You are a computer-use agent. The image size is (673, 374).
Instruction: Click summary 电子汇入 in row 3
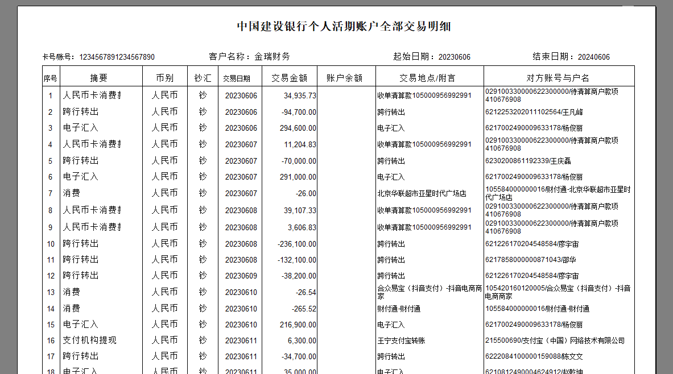[81, 127]
